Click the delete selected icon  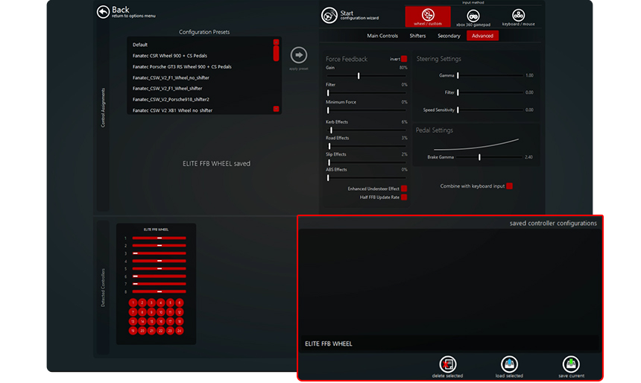(447, 364)
